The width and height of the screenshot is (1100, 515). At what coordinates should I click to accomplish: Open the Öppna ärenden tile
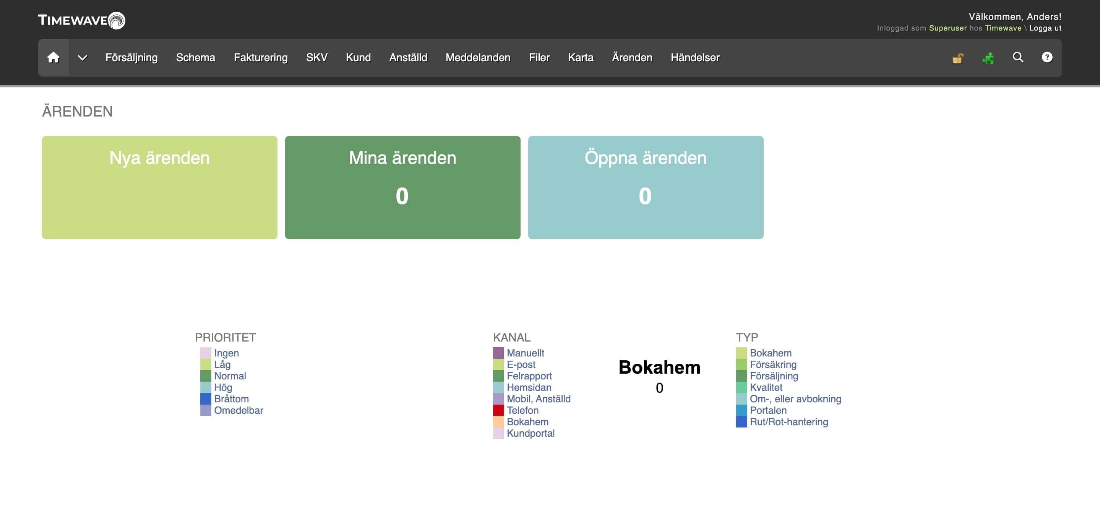[x=646, y=187]
